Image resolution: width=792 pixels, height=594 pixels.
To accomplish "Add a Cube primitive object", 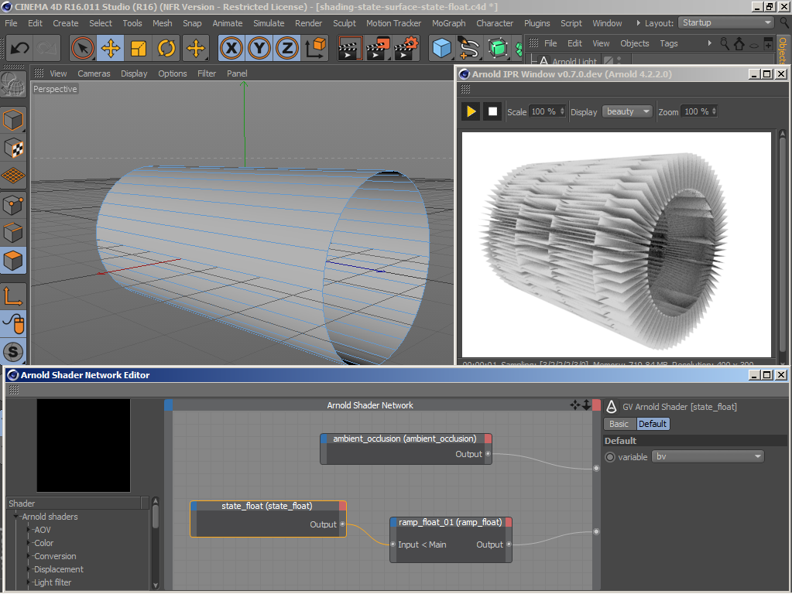I will coord(442,49).
